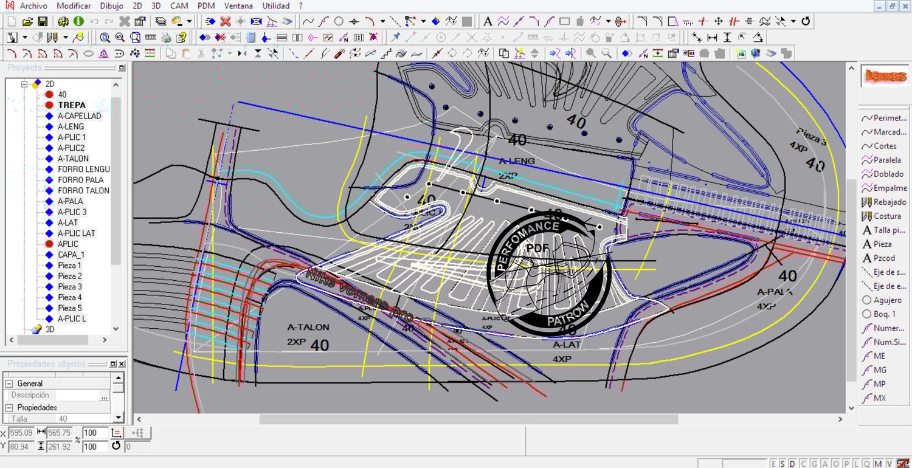This screenshot has height=468, width=912.
Task: Click the vertical scale percent field
Action: (x=95, y=447)
